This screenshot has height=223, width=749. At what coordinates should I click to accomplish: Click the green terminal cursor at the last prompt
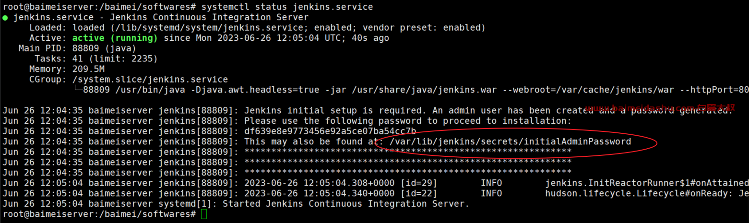coord(204,214)
